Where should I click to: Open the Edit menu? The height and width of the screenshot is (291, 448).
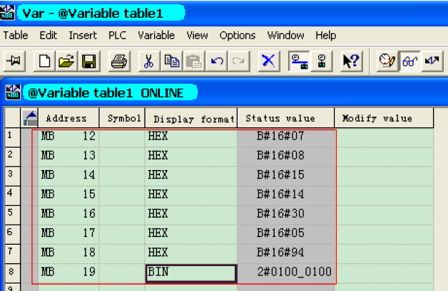(48, 36)
